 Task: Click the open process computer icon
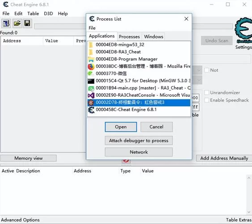click(6, 23)
